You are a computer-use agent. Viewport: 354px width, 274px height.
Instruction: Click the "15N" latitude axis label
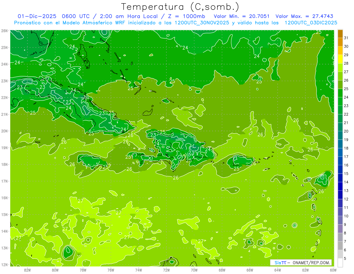(4, 215)
